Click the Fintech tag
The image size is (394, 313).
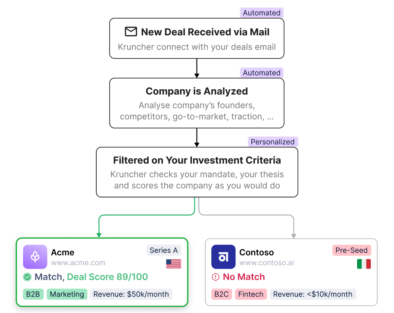point(251,294)
